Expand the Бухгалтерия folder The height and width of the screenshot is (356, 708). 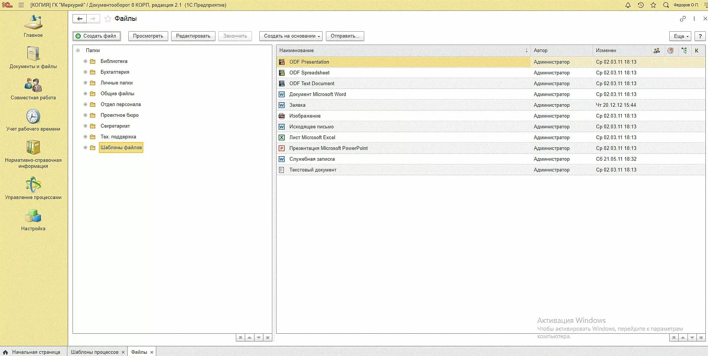tap(85, 72)
